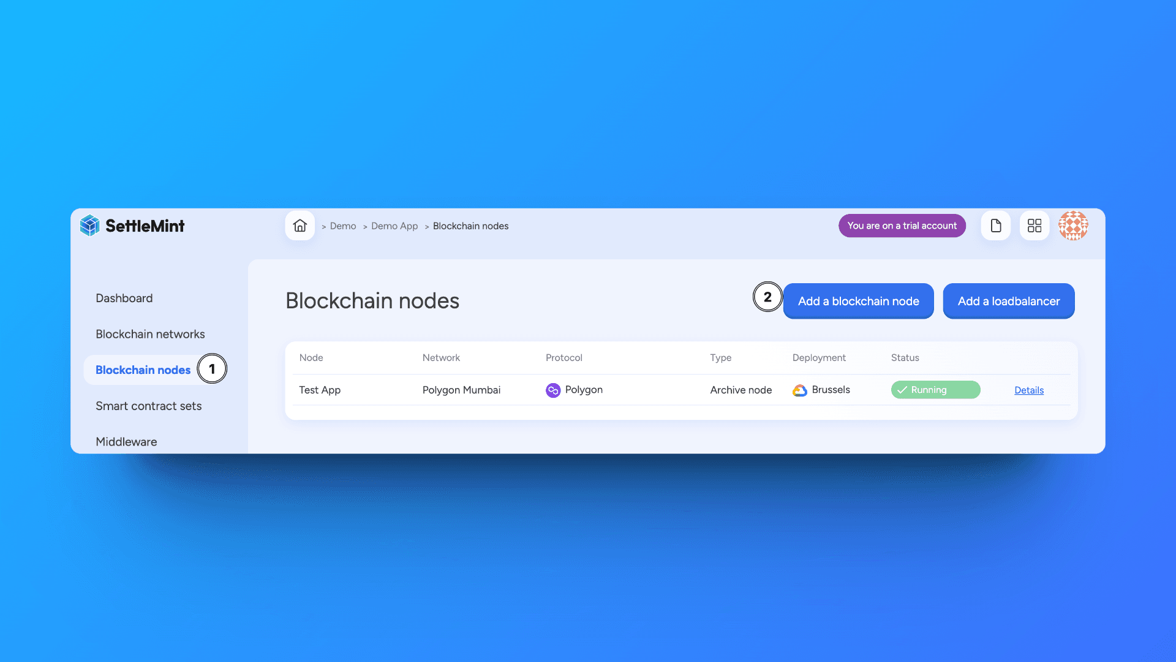Image resolution: width=1176 pixels, height=662 pixels.
Task: Click the grid view icon in top navigation
Action: click(1035, 226)
